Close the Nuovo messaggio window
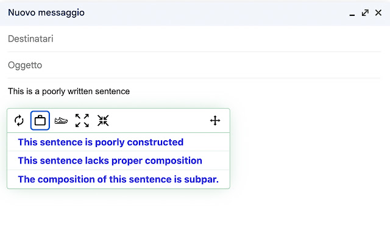The height and width of the screenshot is (244, 390). point(378,13)
